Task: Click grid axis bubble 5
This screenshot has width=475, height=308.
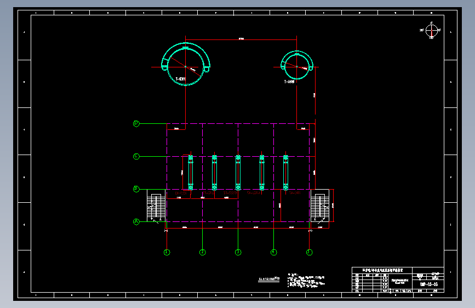Action: [x=310, y=252]
